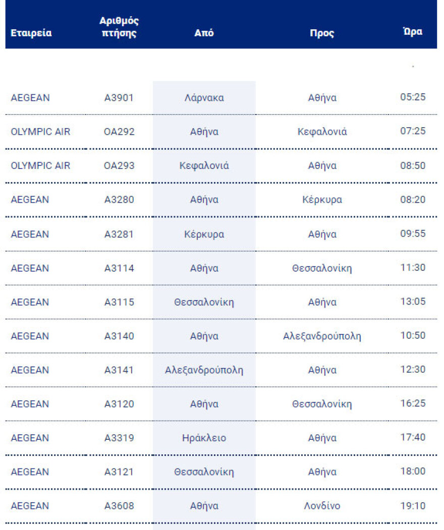
Task: Click the 16:25 time cell
Action: 413,403
